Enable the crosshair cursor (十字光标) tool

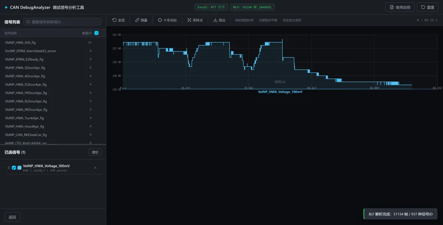(x=167, y=20)
